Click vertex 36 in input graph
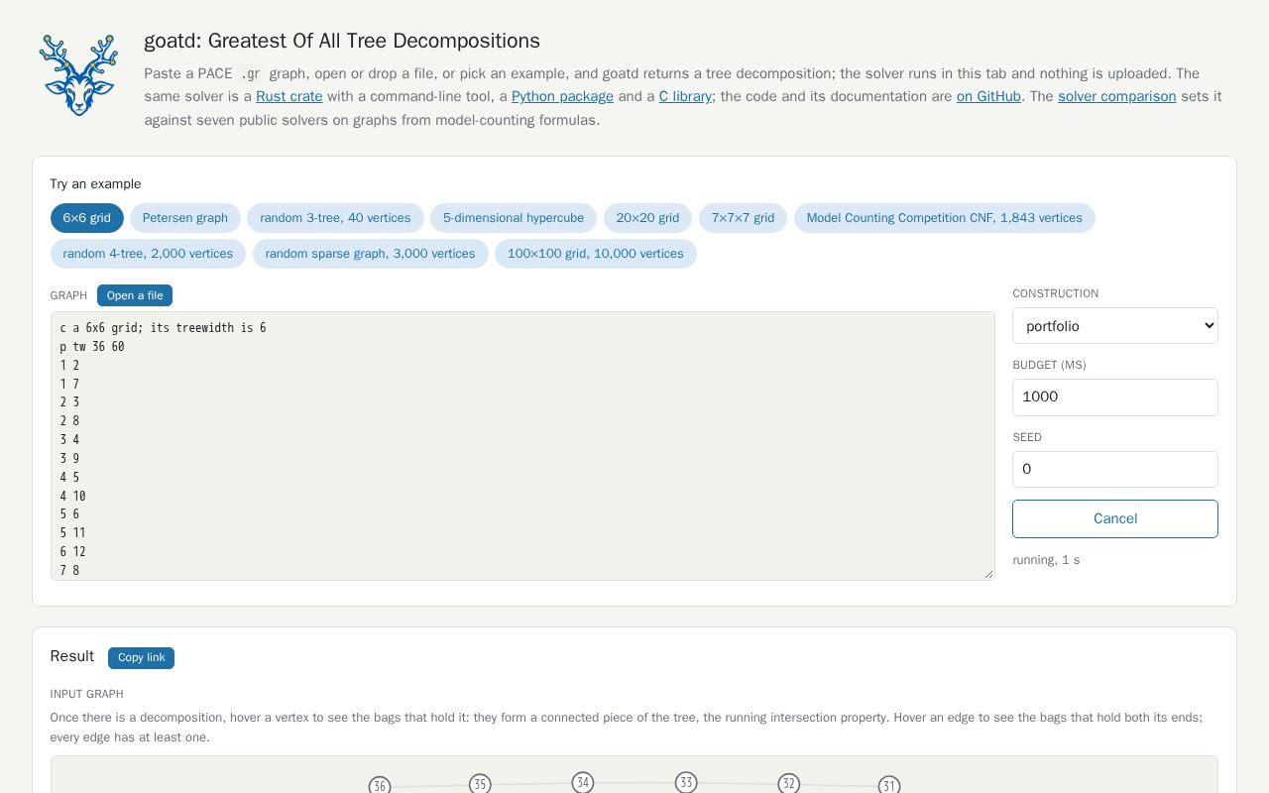Viewport: 1269px width, 793px height. click(380, 786)
